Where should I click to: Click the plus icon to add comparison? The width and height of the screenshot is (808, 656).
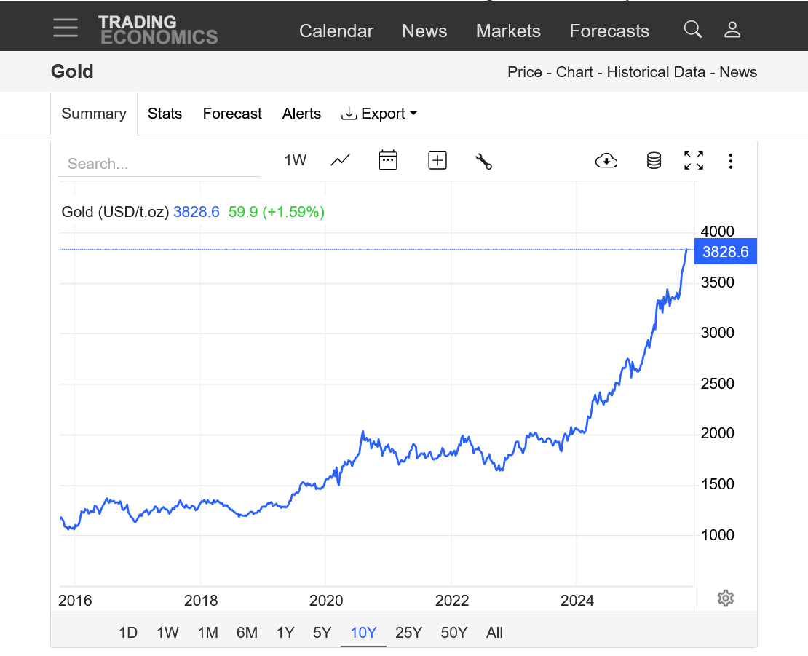[x=437, y=161]
